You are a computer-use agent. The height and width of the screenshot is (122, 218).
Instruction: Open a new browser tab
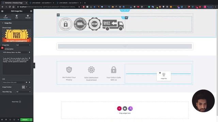pyautogui.click(x=85, y=3)
